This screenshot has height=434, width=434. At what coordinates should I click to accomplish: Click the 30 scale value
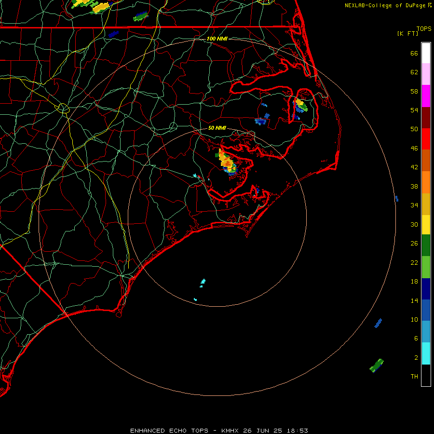click(x=414, y=224)
